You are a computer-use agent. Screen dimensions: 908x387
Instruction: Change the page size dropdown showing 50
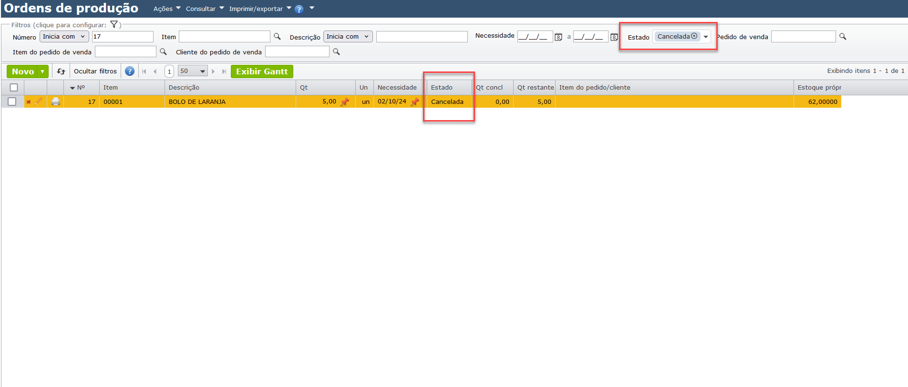(193, 71)
